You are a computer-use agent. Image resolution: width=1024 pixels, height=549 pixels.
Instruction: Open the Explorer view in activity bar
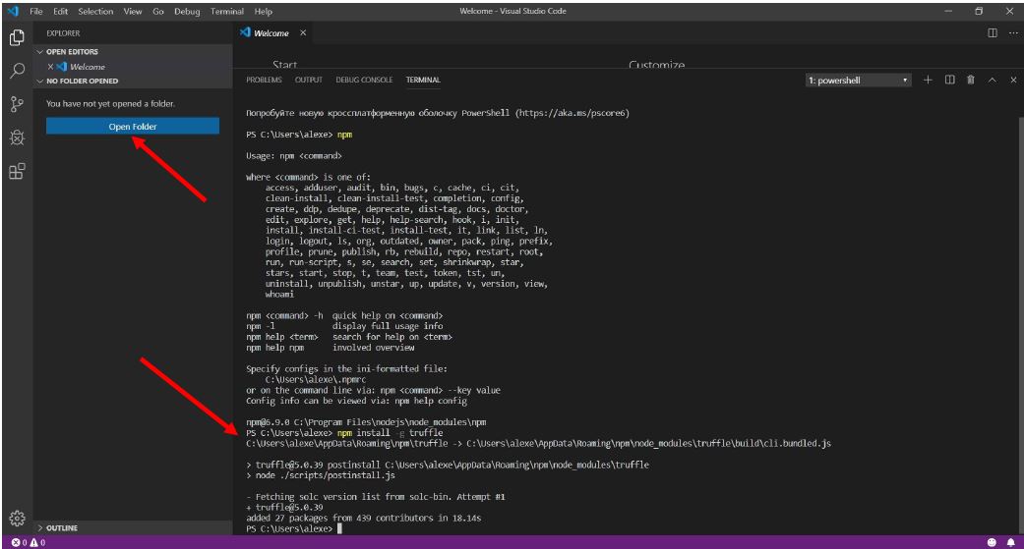pos(17,38)
